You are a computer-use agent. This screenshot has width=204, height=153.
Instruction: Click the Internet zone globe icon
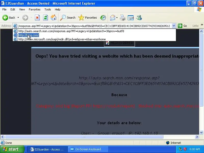168,143
